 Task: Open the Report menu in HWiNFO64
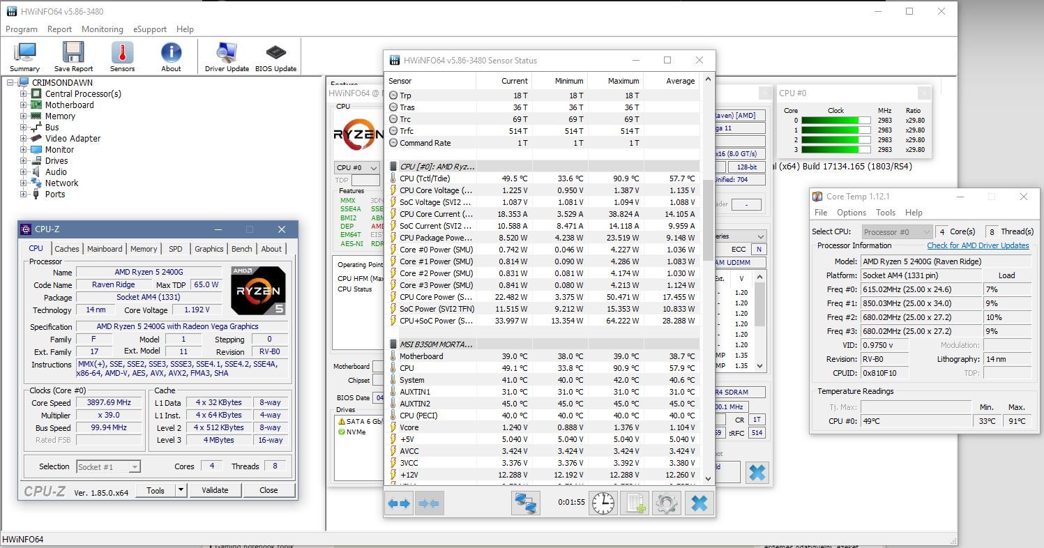point(59,29)
